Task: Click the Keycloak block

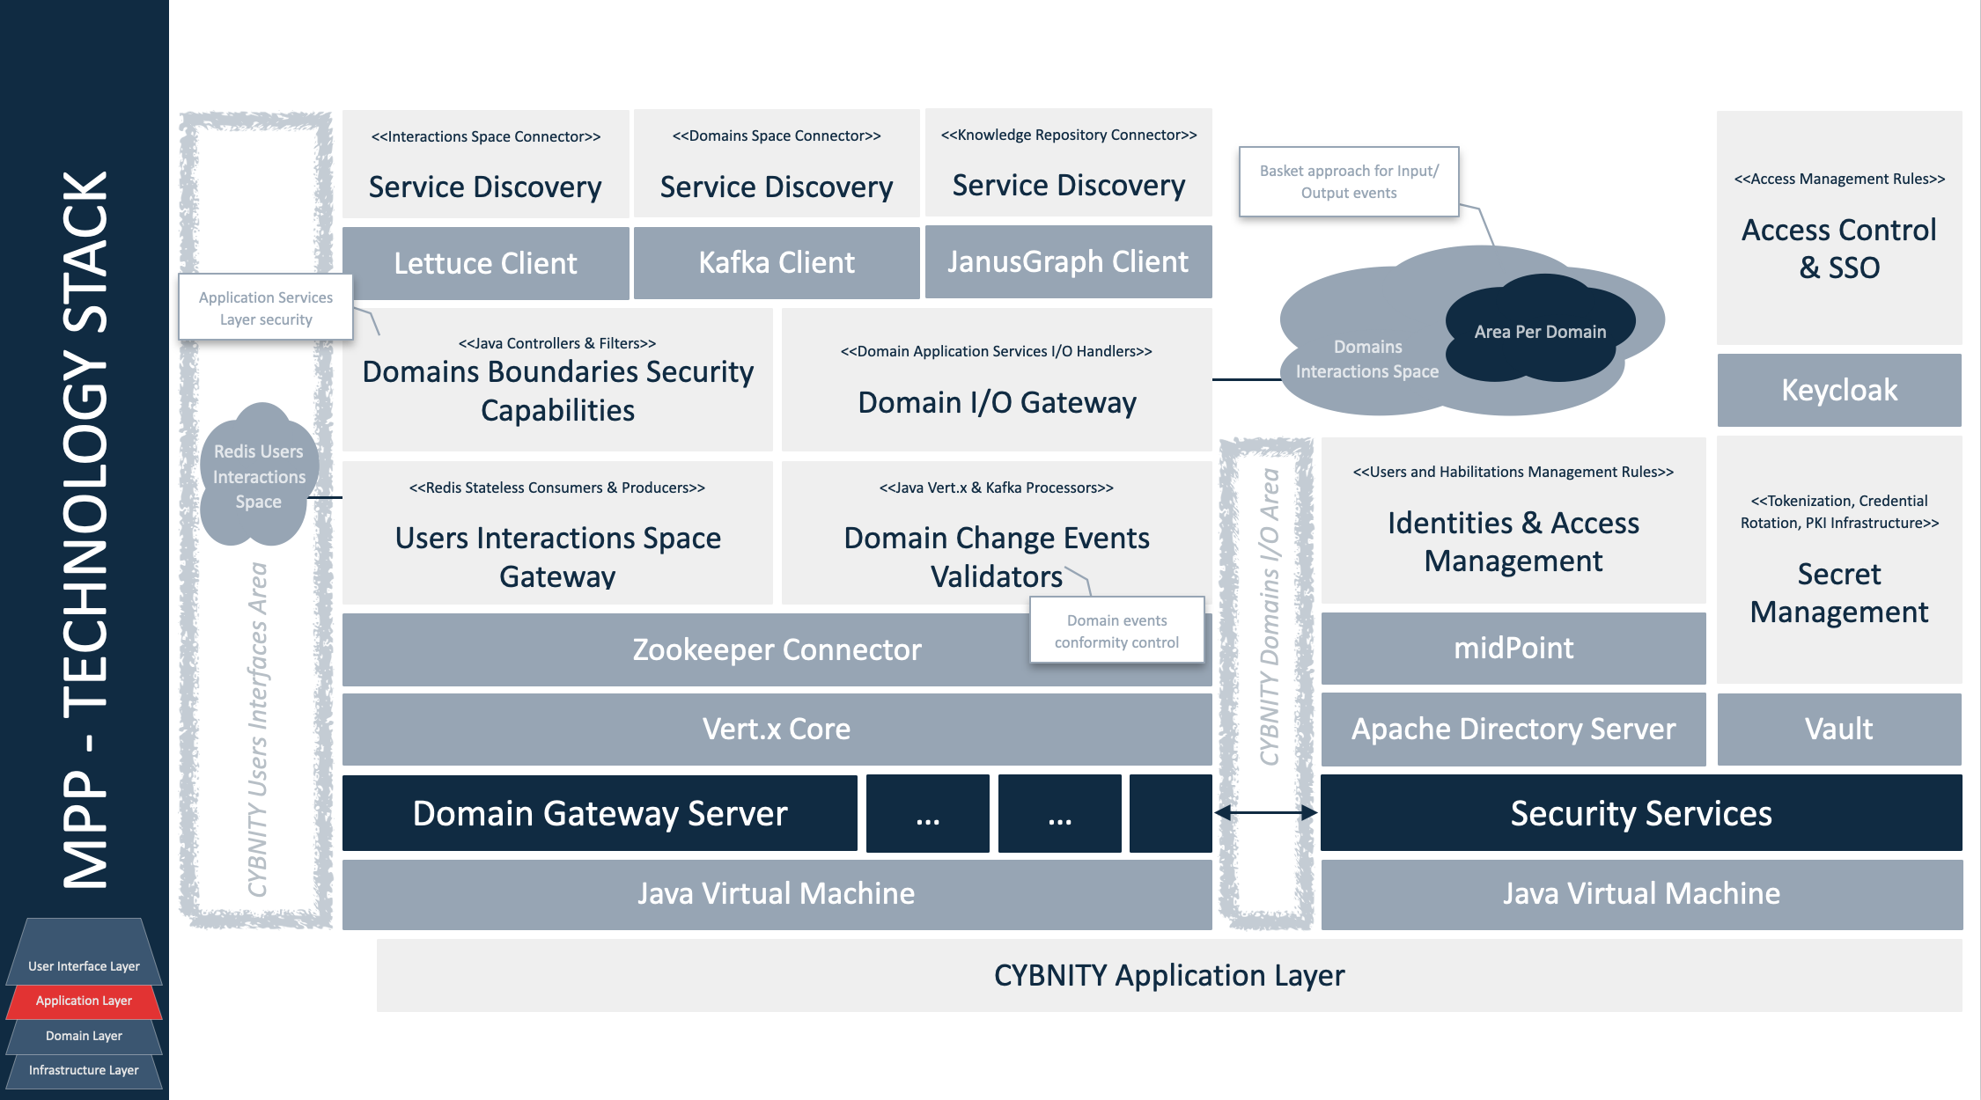Action: [1838, 390]
